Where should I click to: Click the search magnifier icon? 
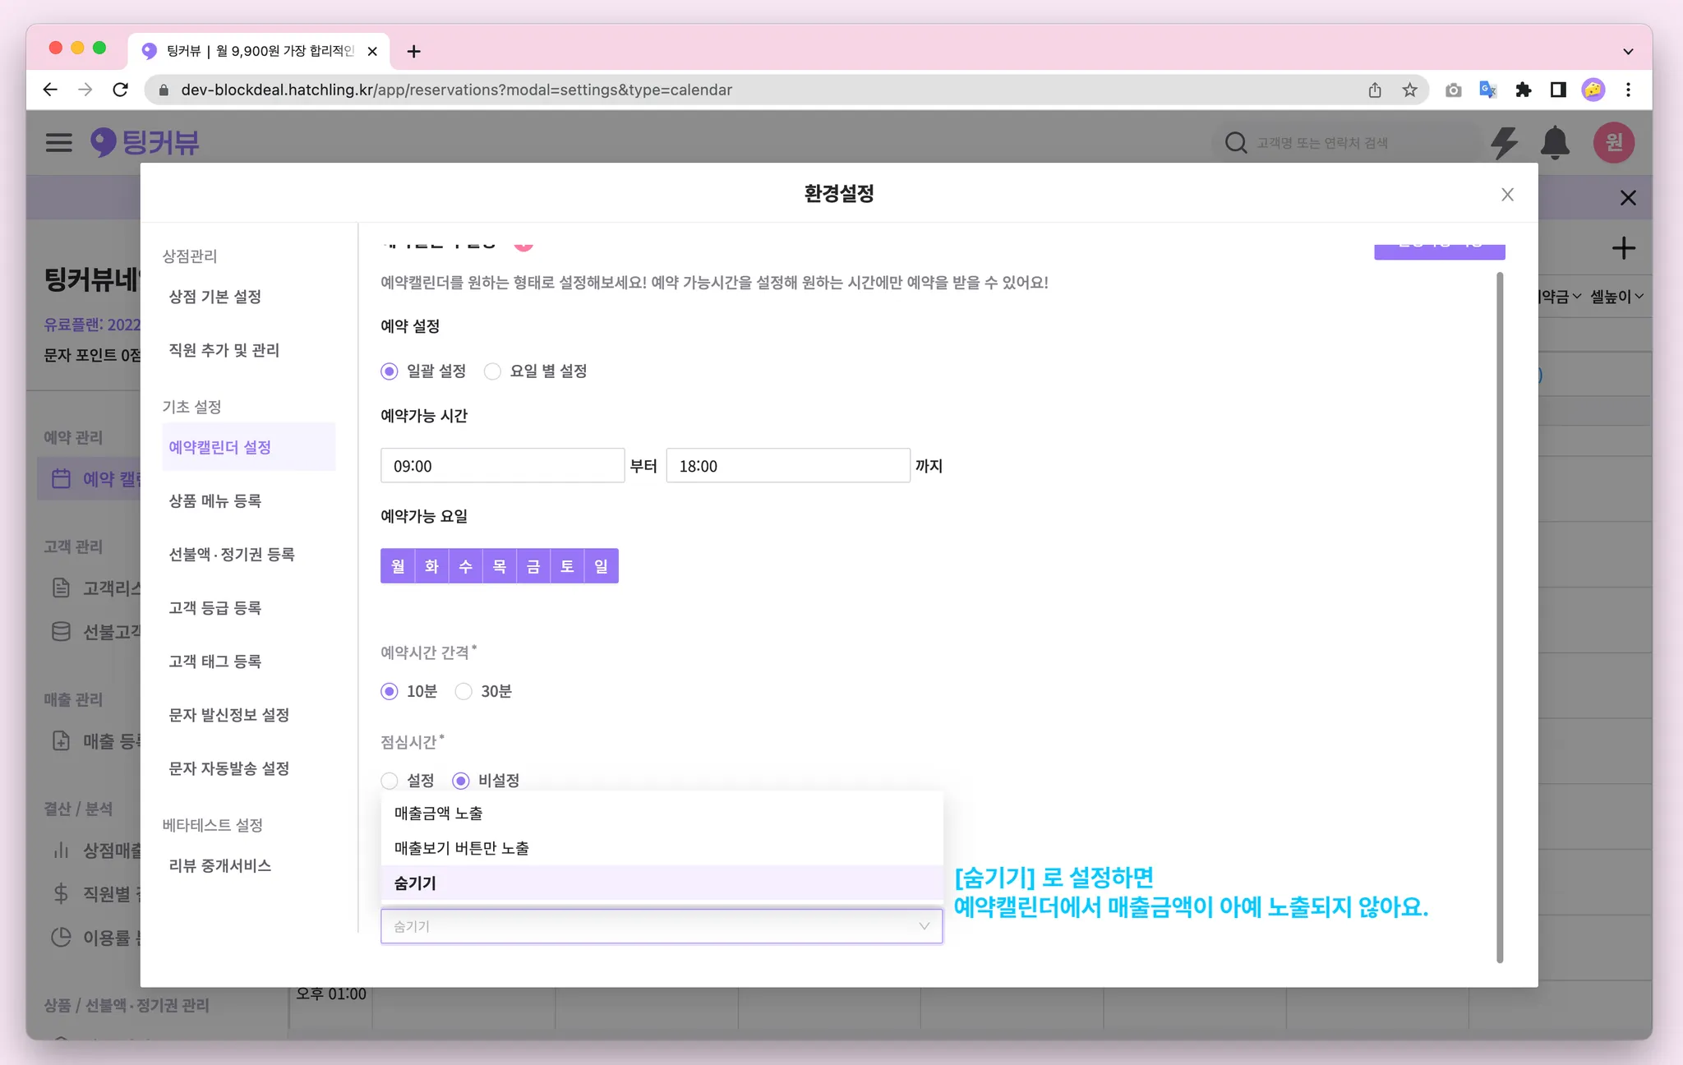point(1235,143)
